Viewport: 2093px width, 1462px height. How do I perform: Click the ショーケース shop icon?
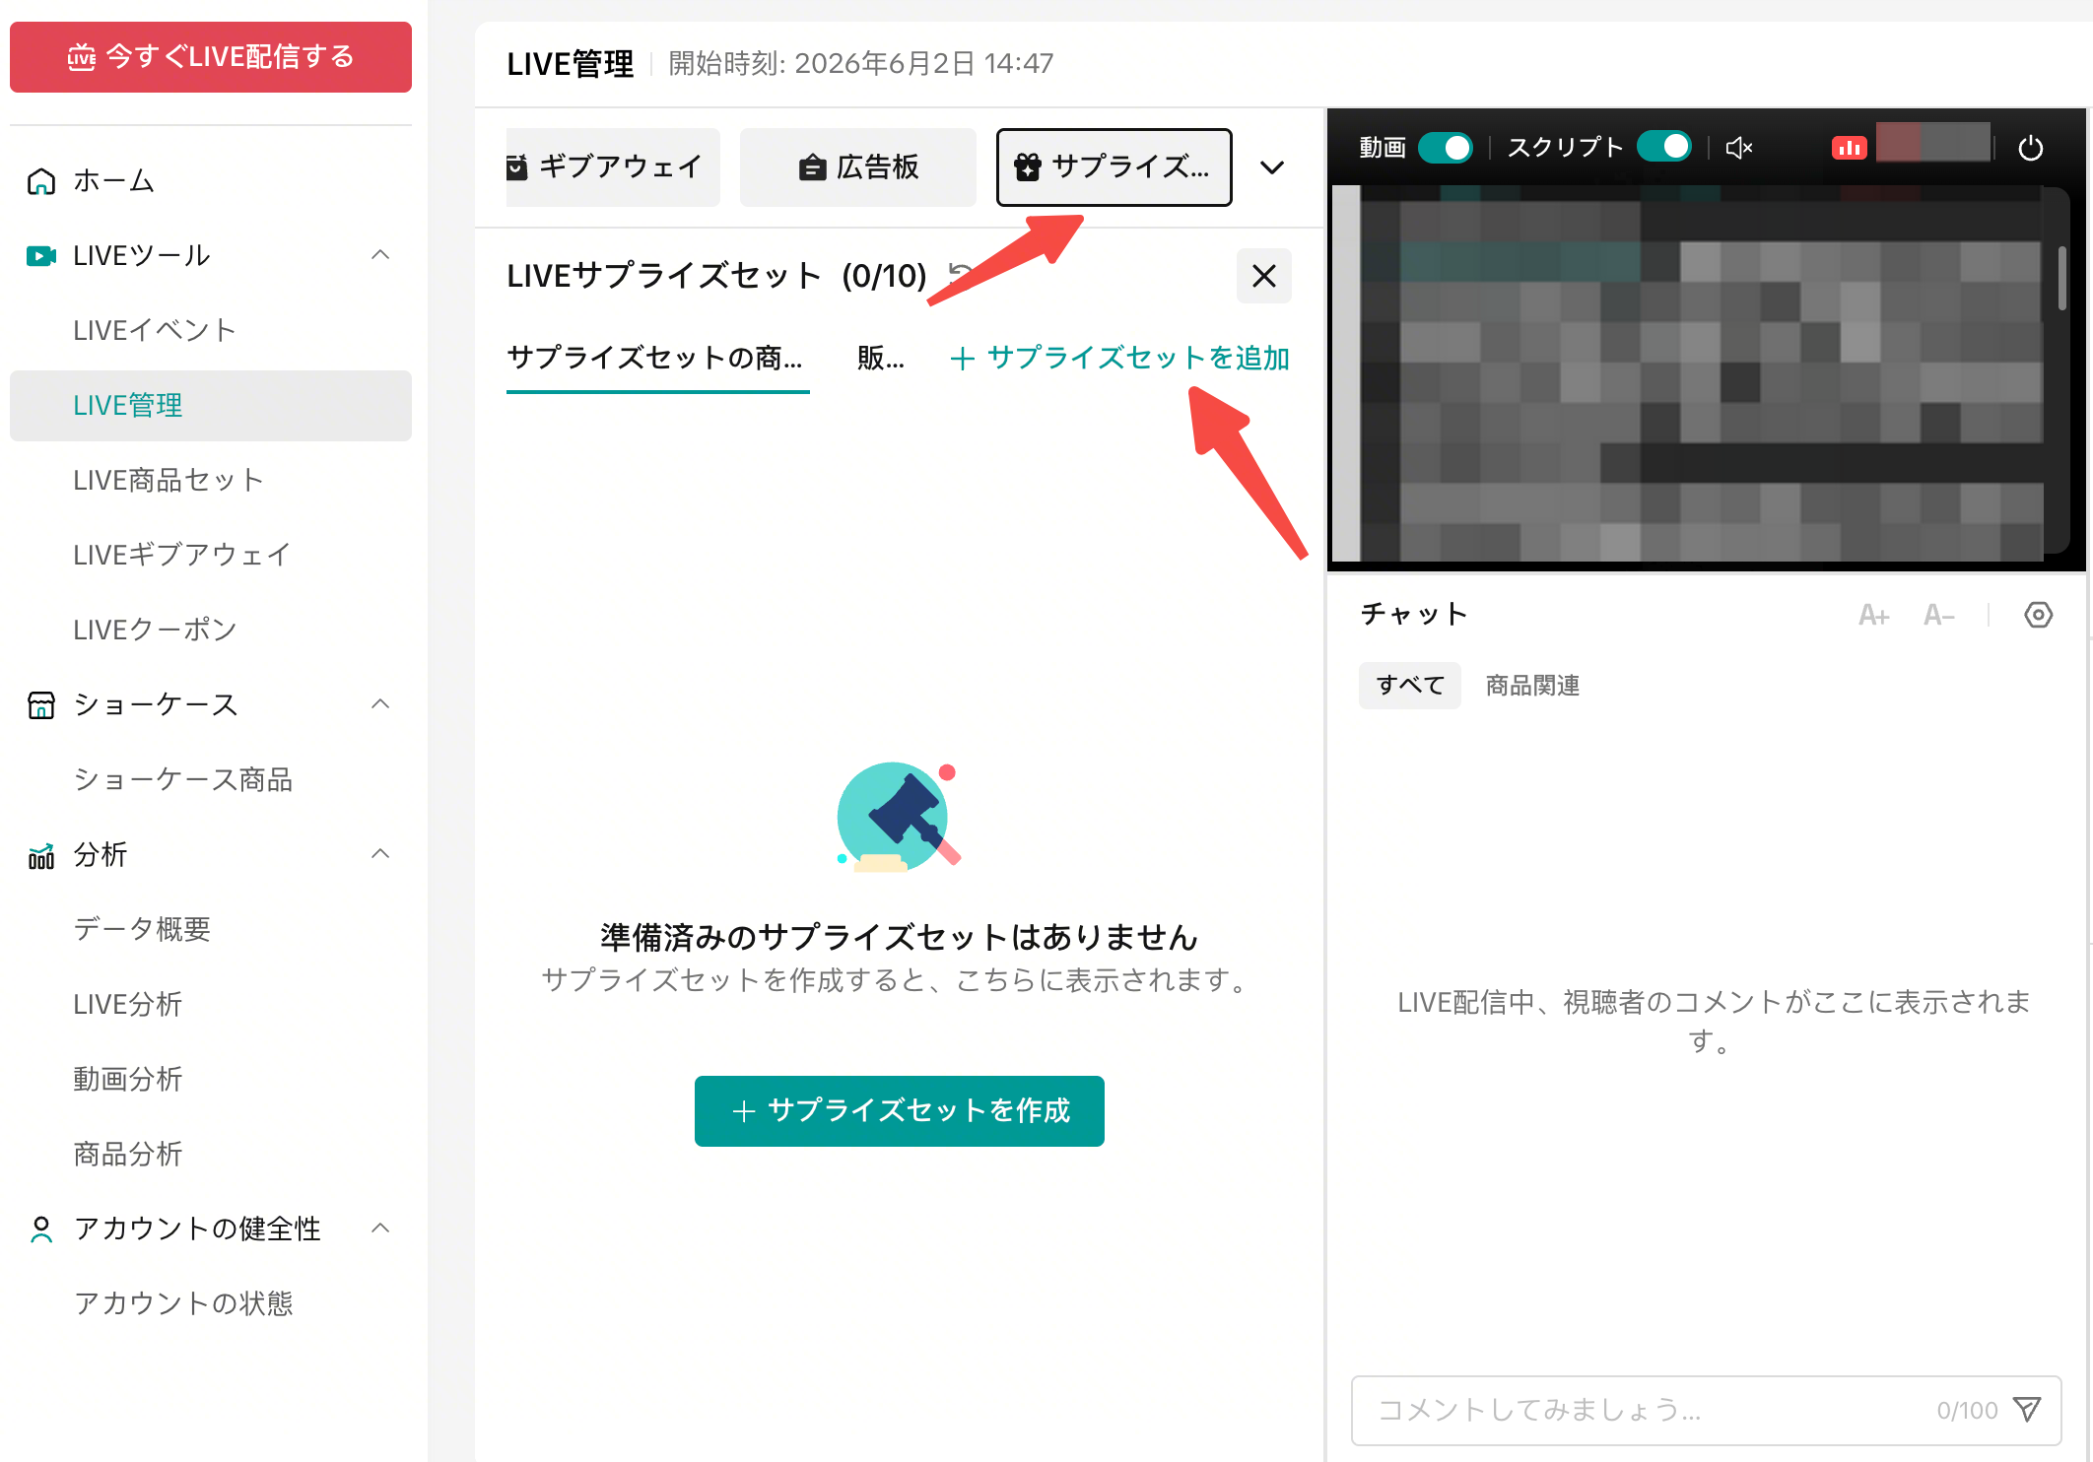40,705
